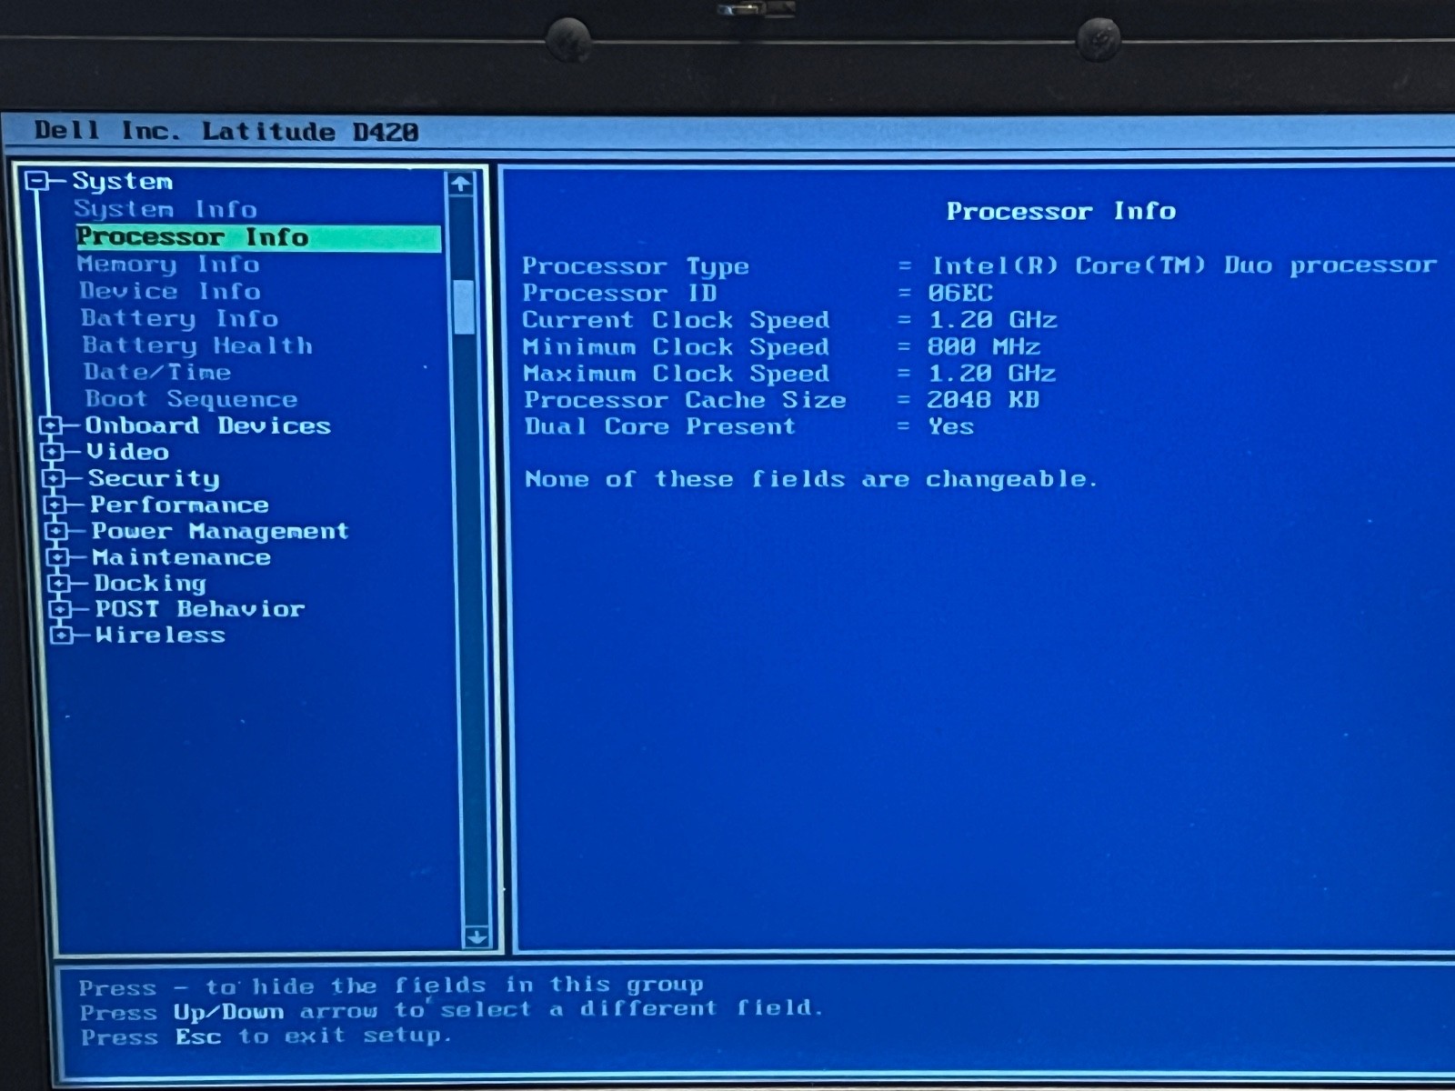The image size is (1455, 1091).
Task: Collapse the System tree group
Action: pos(37,181)
